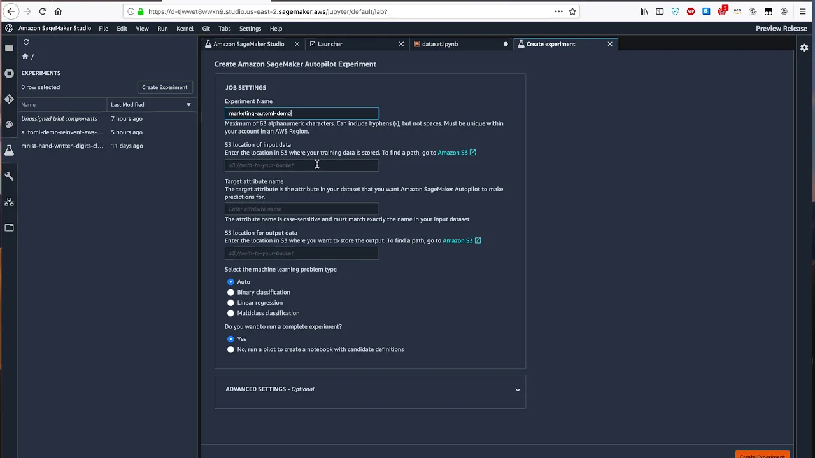The width and height of the screenshot is (815, 458).
Task: Open page actions ellipsis in address bar
Action: pos(558,11)
